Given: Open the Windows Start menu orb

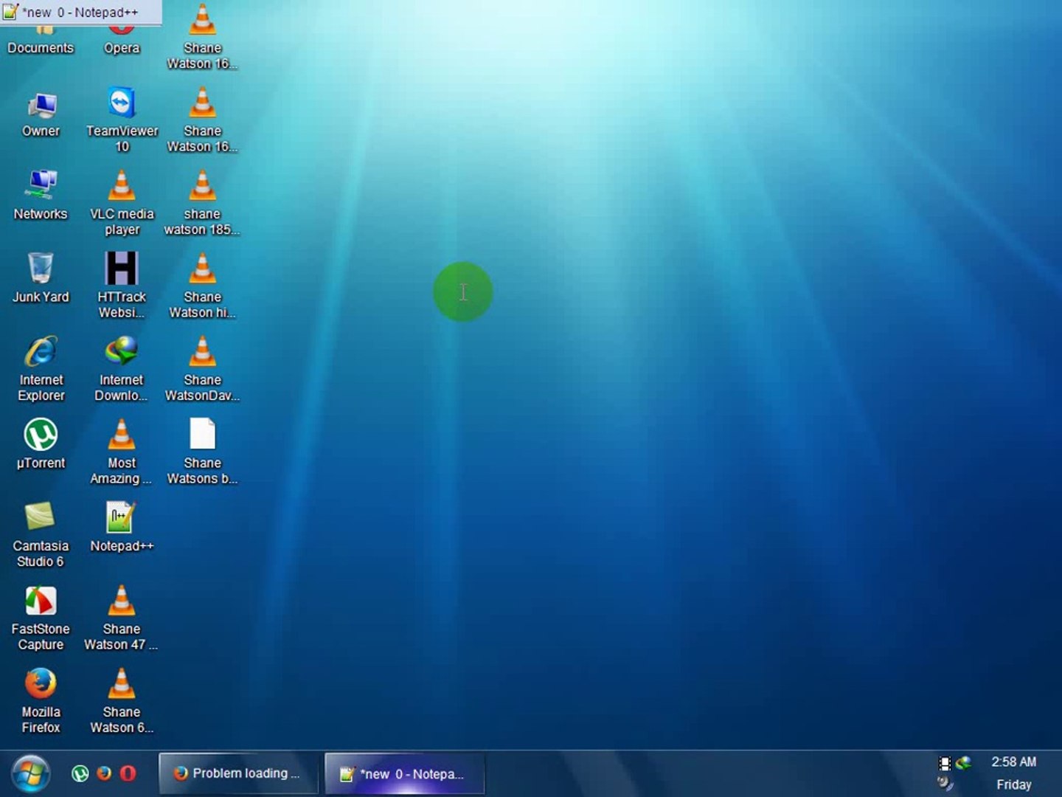Looking at the screenshot, I should click(x=31, y=773).
